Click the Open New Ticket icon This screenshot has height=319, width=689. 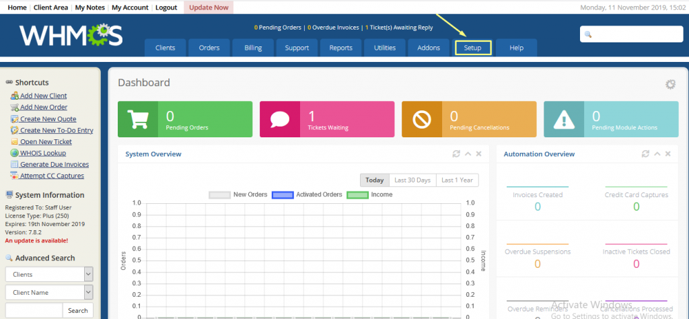(x=14, y=141)
